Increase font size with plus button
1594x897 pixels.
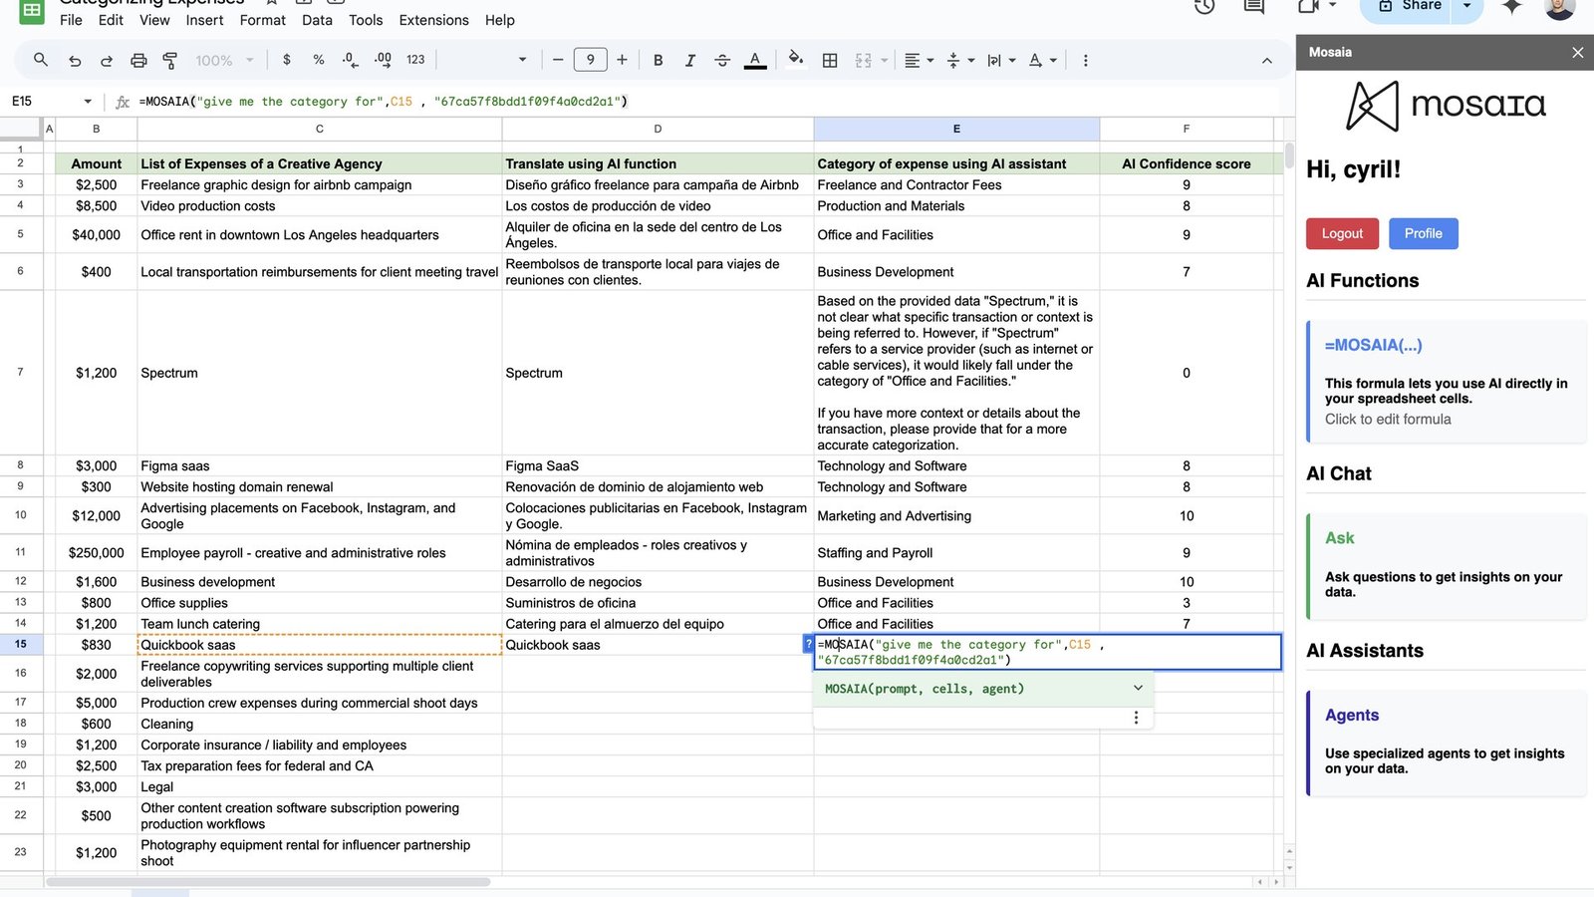click(x=622, y=60)
